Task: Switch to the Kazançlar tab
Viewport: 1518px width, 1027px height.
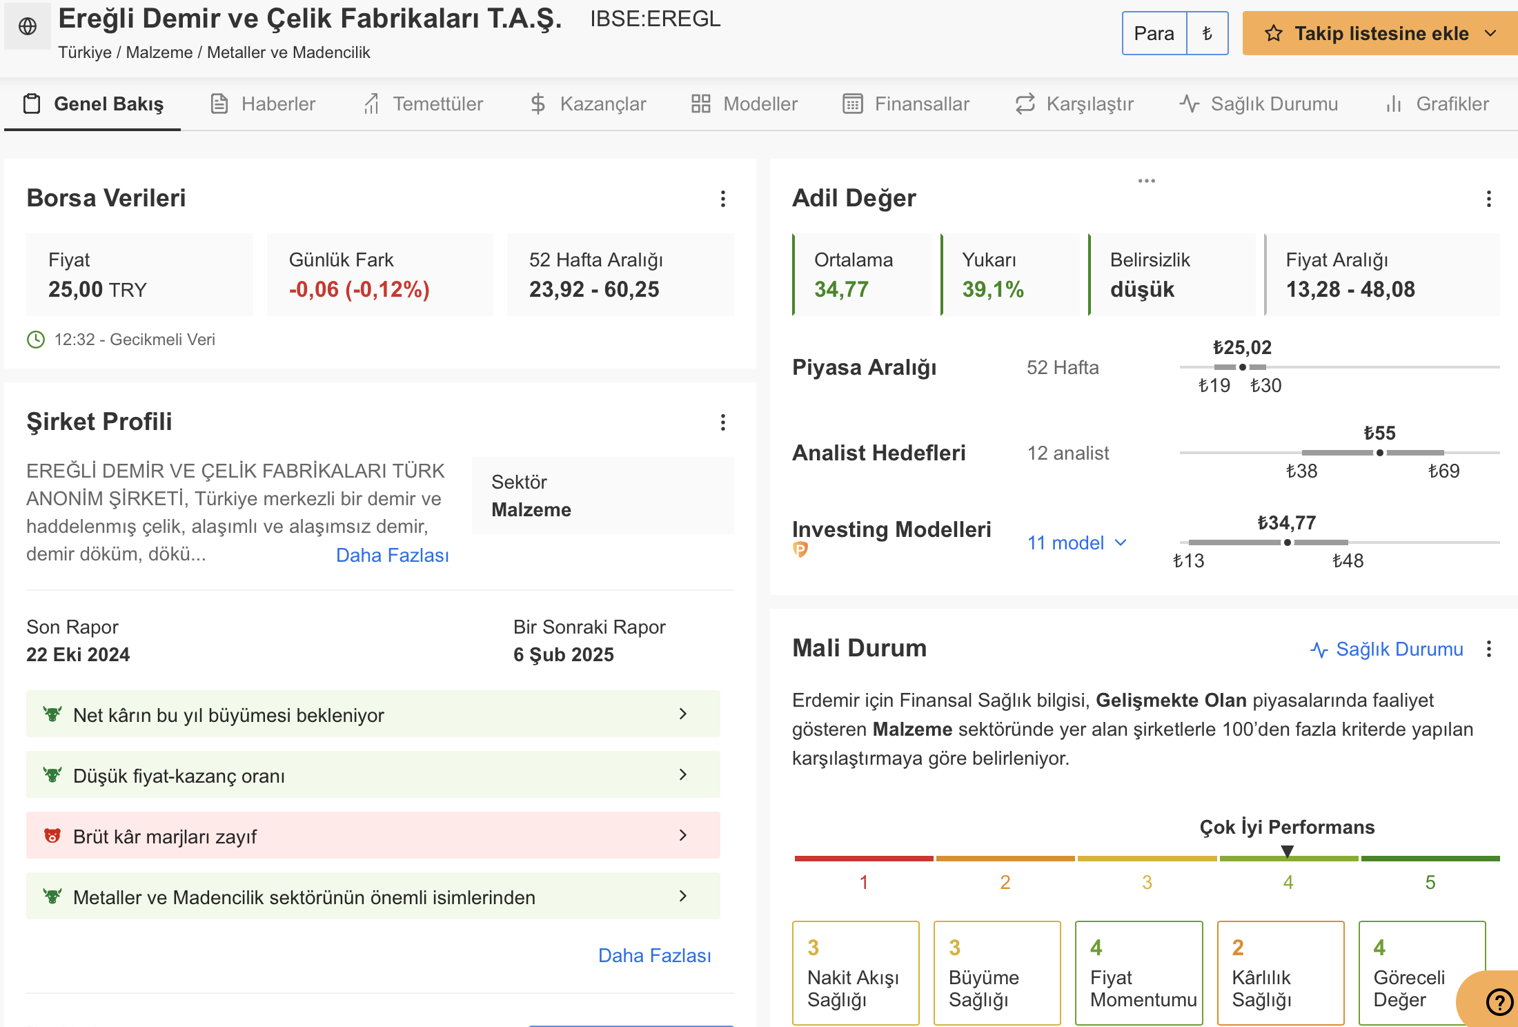Action: 588,104
